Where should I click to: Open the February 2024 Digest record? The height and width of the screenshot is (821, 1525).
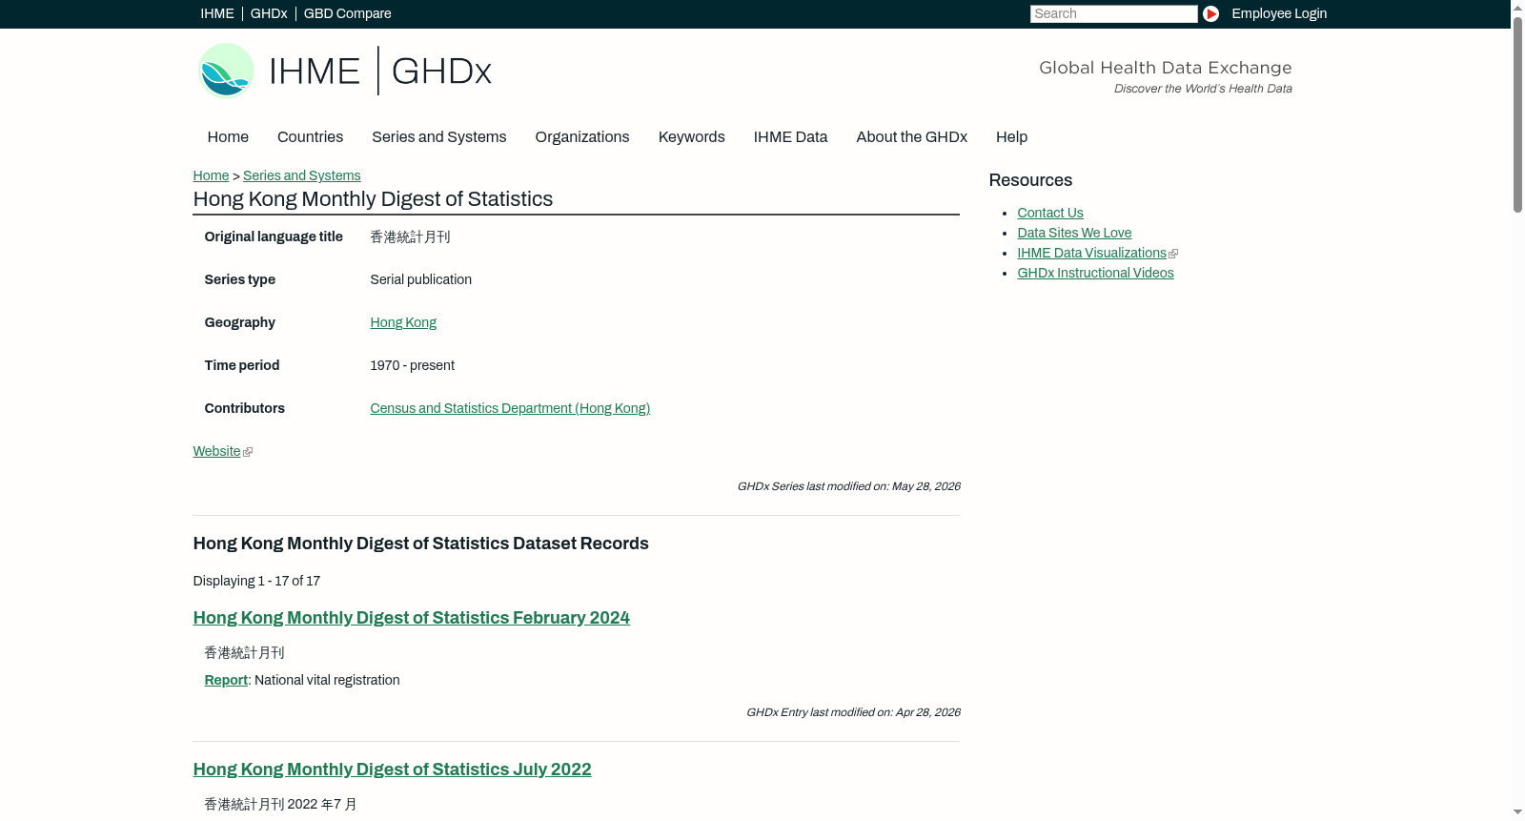click(x=411, y=618)
